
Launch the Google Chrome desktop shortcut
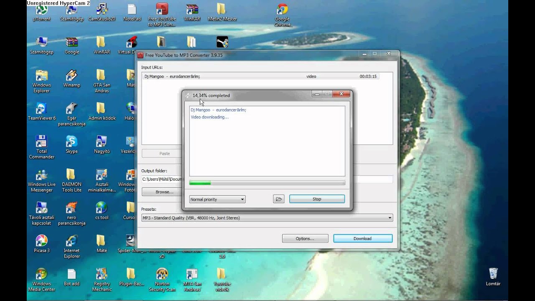pyautogui.click(x=283, y=15)
